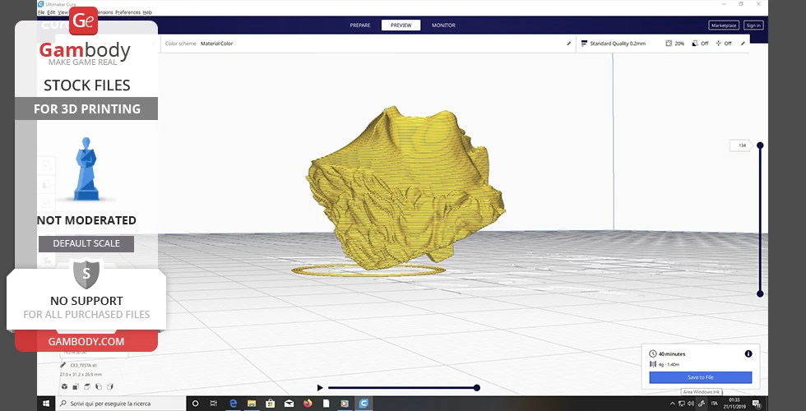
Task: Click the 4g · 1.40m material usage text
Action: point(669,364)
